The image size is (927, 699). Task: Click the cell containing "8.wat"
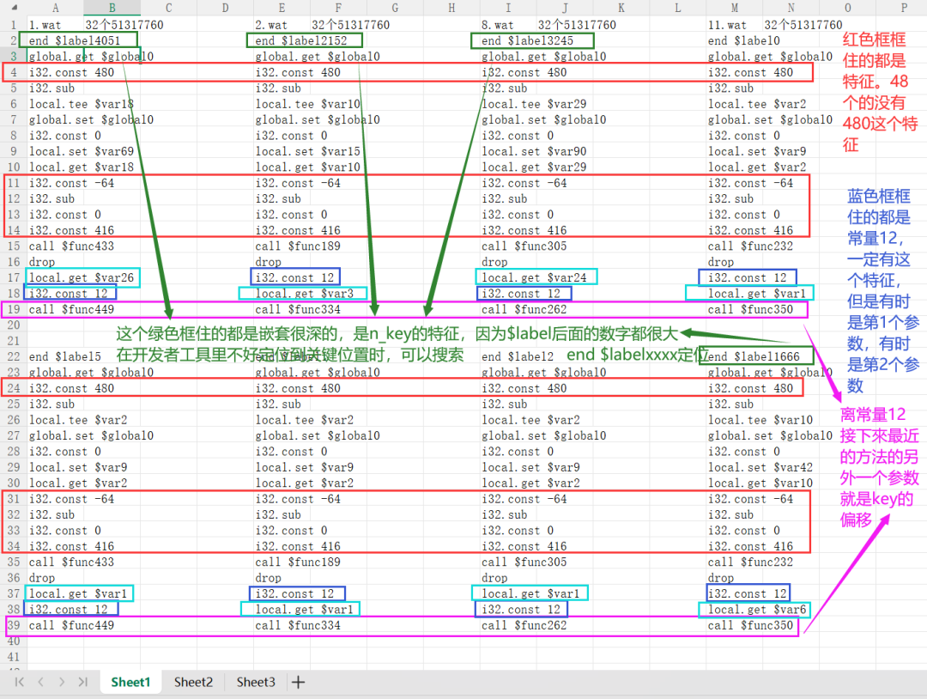click(498, 25)
